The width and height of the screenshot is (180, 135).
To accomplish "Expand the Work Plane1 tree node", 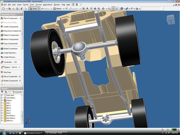I will point(2,98).
